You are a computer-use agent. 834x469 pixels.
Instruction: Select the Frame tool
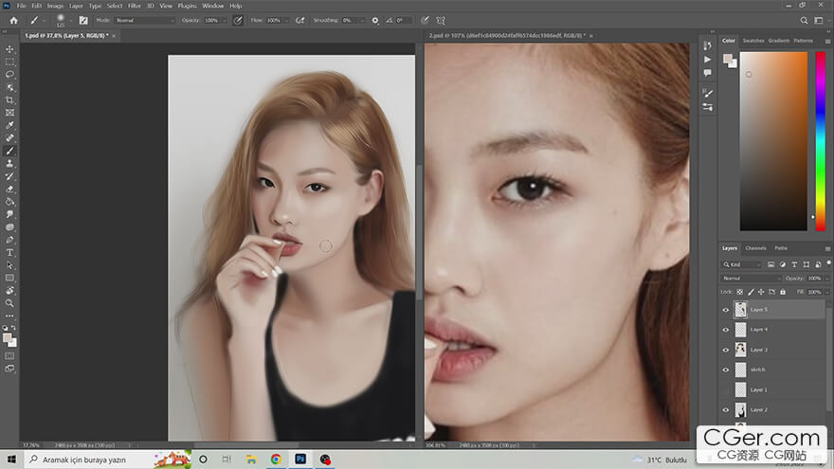(9, 113)
